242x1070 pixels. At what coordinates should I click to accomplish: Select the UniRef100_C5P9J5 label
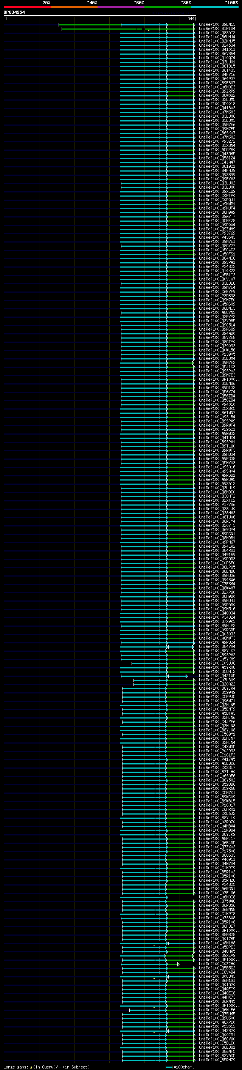tap(217, 697)
